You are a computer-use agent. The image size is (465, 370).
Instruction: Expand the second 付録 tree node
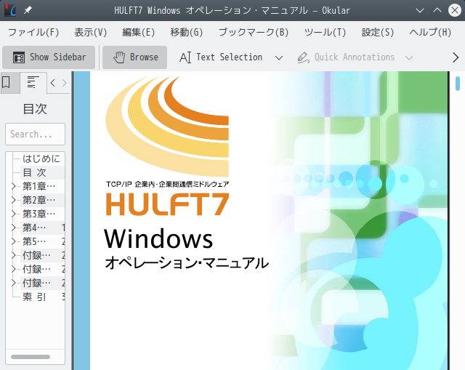[x=13, y=269]
